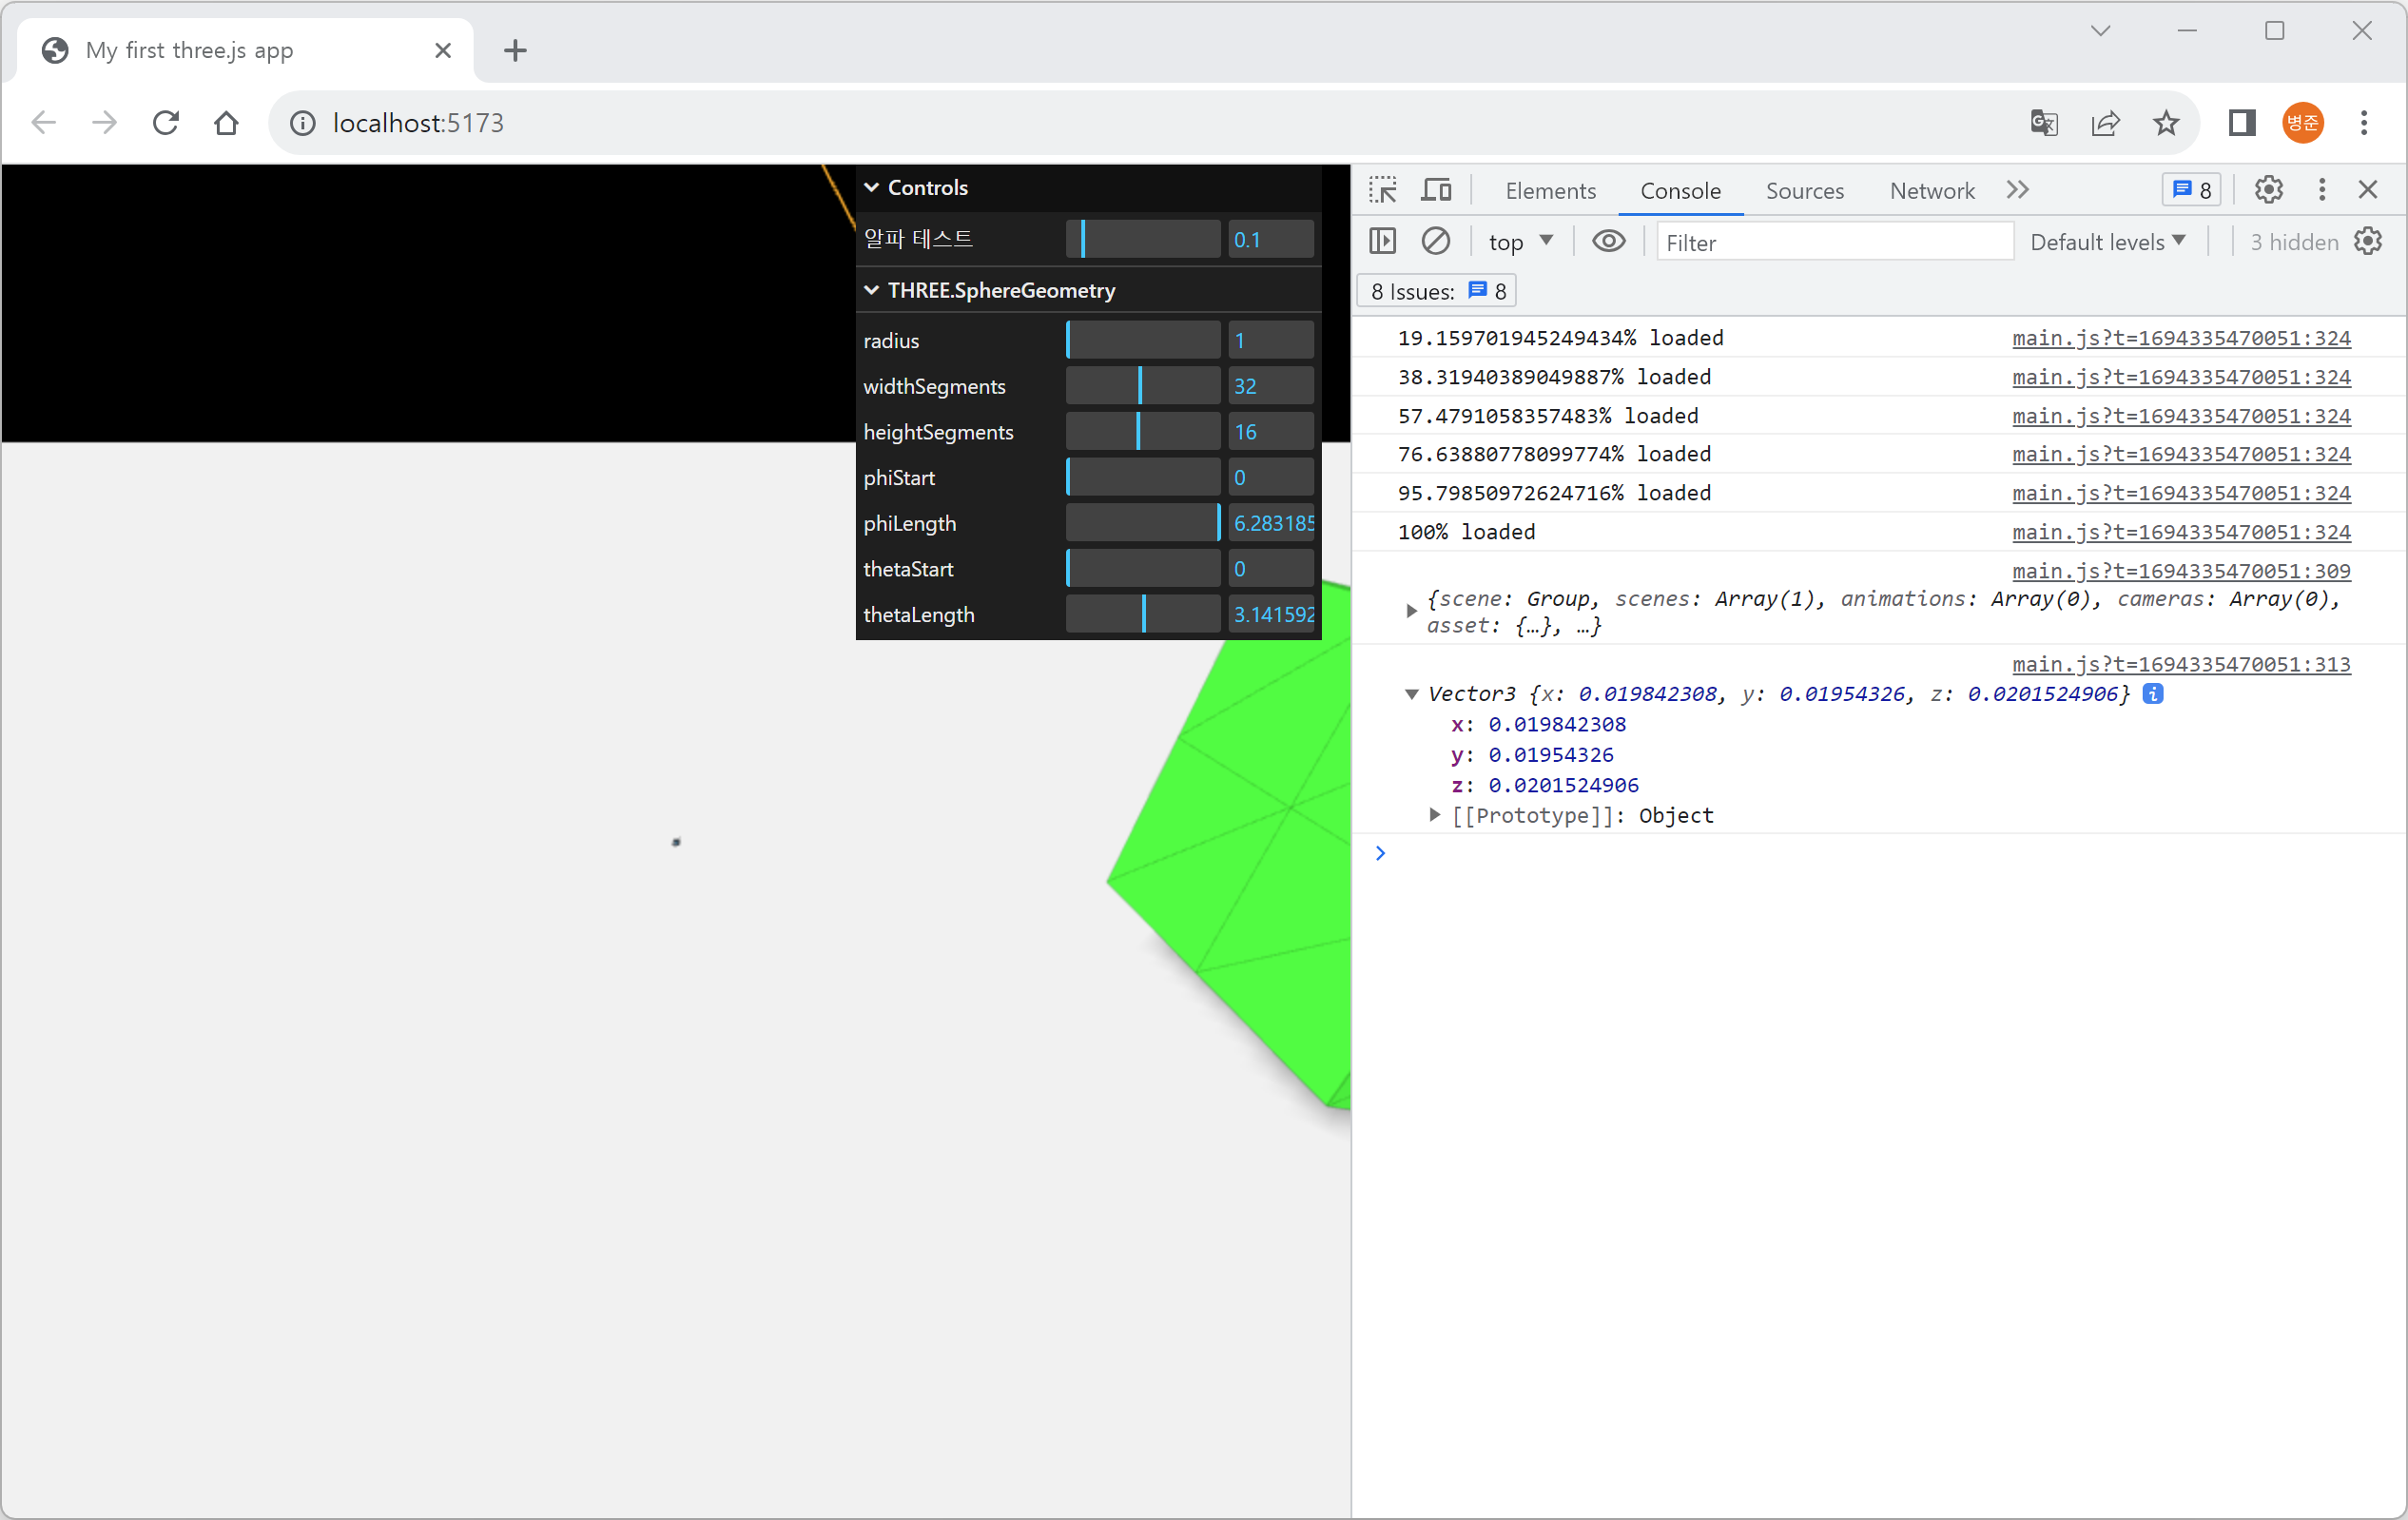
Task: Open the browser side panel icon
Action: click(2241, 123)
